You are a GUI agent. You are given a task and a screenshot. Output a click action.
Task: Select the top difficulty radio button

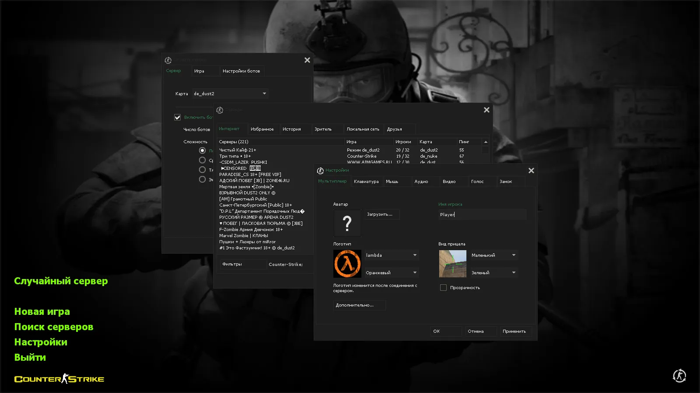[x=202, y=150]
